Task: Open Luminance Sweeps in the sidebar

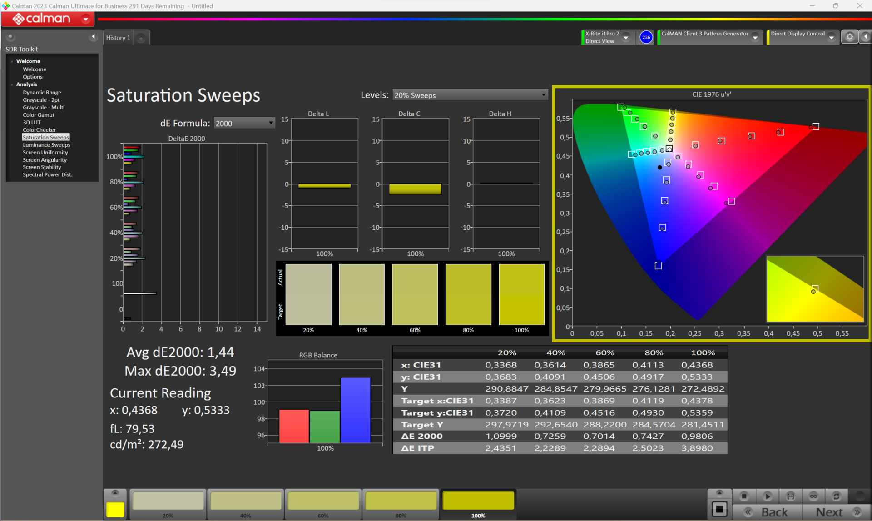Action: 46,145
